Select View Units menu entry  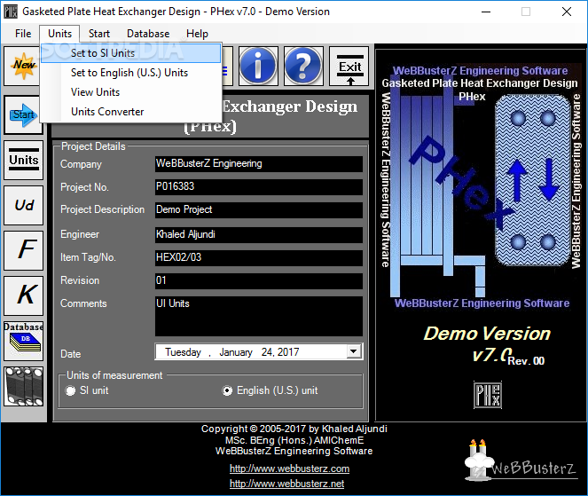point(131,92)
